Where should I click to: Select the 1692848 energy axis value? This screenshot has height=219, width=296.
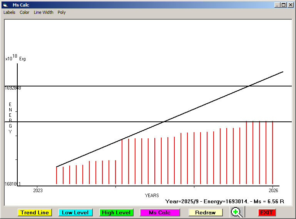pos(13,88)
